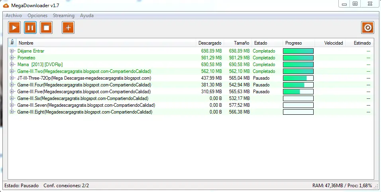381x192 pixels.
Task: Select the JT-III-Three-720p download name
Action: 84,78
